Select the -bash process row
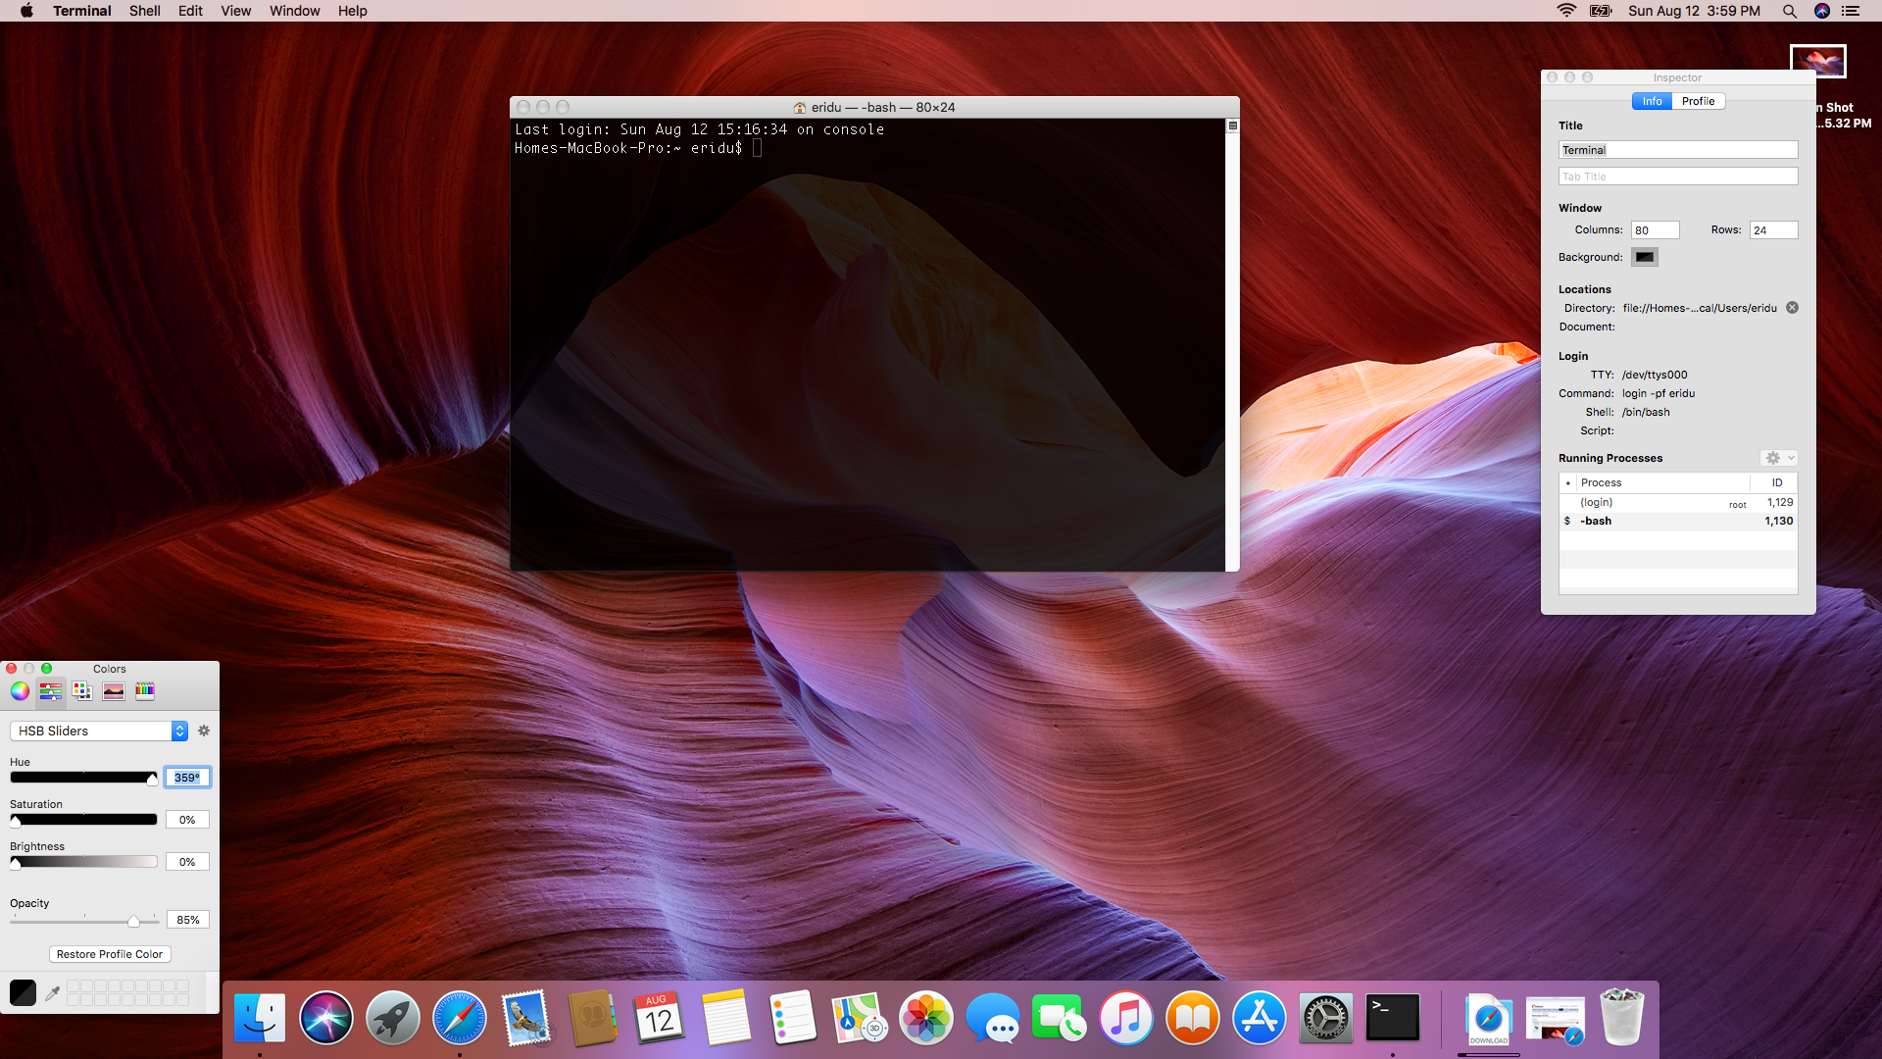Screen dimensions: 1882x1059 (x=1678, y=522)
